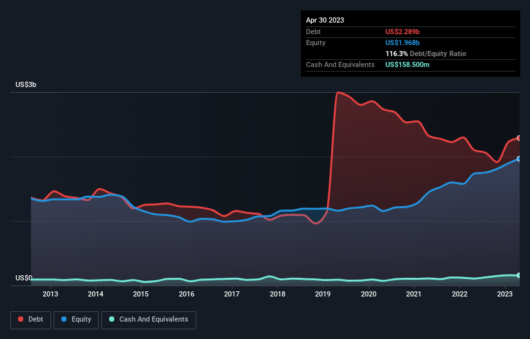This screenshot has width=530, height=339.
Task: Select the 2016 x-axis label
Action: click(187, 294)
